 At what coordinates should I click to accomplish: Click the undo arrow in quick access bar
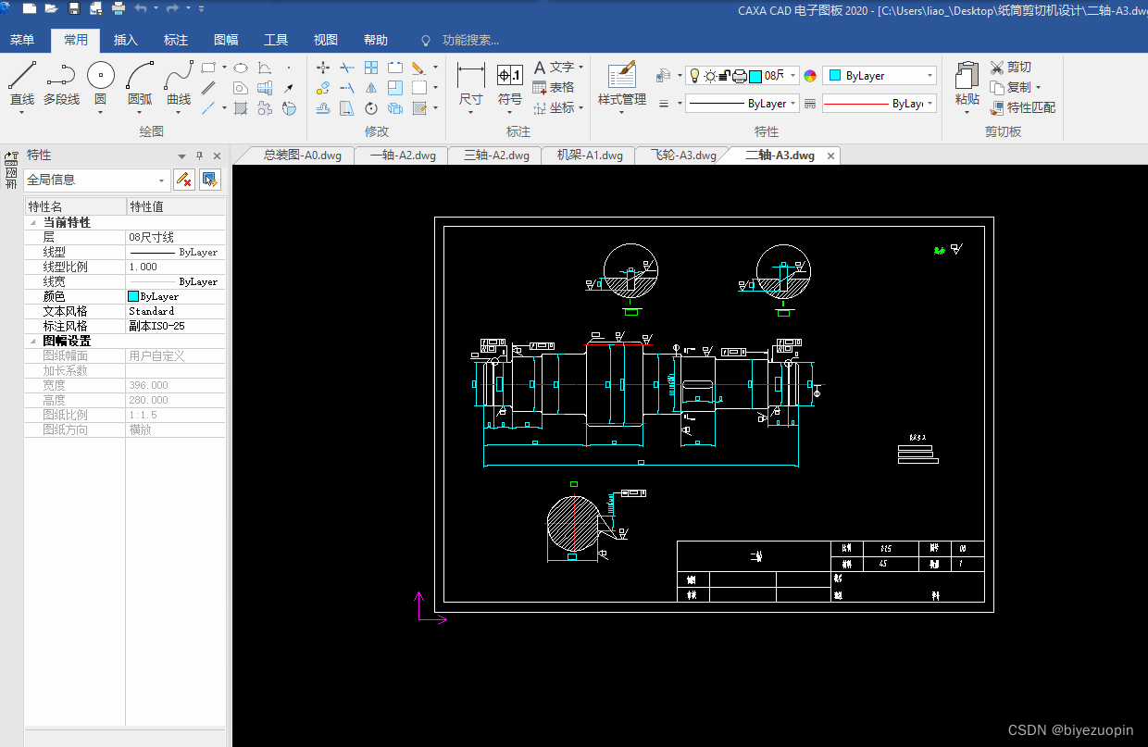(x=140, y=9)
